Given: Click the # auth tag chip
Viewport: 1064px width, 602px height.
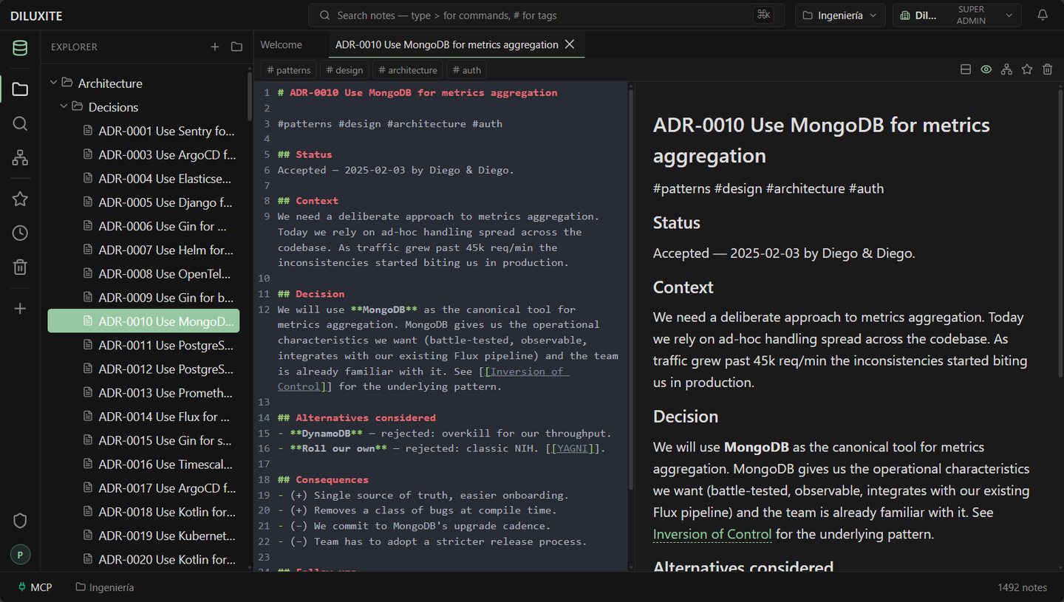Looking at the screenshot, I should pos(467,70).
